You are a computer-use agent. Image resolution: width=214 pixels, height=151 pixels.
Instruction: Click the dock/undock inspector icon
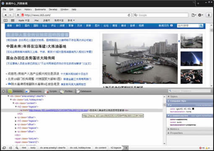tap(4, 148)
